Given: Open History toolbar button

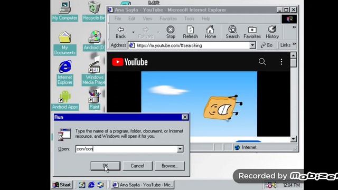Looking at the screenshot, I should tap(272, 32).
